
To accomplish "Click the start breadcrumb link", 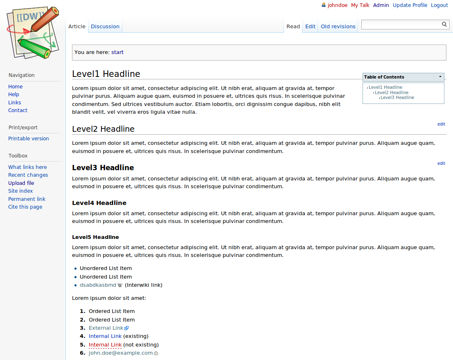I will 117,52.
